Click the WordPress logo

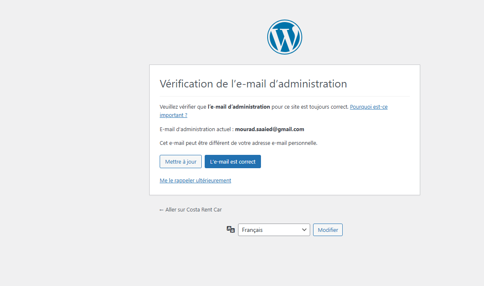pos(284,37)
